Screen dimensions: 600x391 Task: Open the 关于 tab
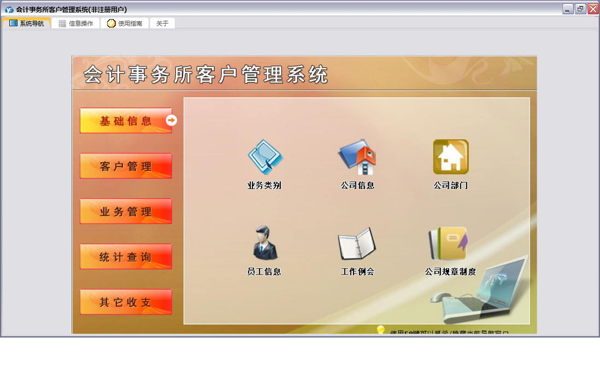click(x=162, y=23)
